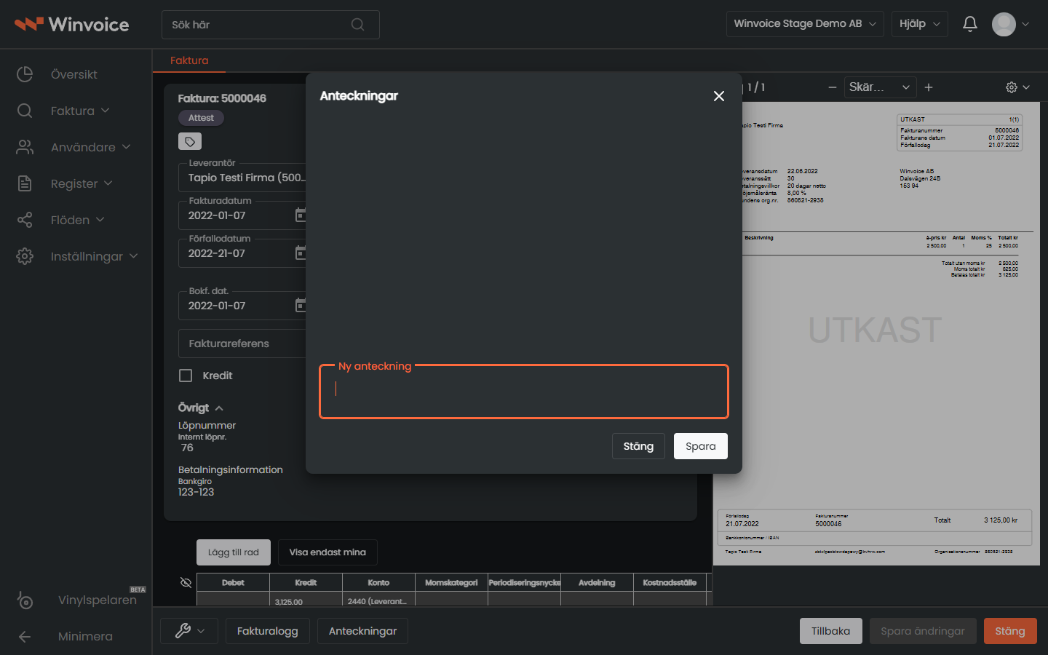
Task: Open PDF viewer settings gear
Action: (x=1017, y=87)
